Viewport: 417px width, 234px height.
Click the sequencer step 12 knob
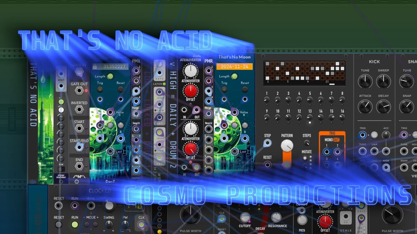click(299, 118)
